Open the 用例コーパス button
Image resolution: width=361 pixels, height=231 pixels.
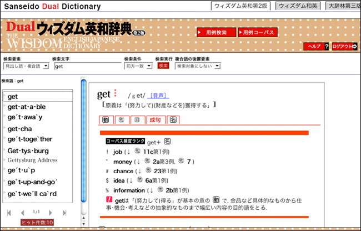click(x=258, y=32)
